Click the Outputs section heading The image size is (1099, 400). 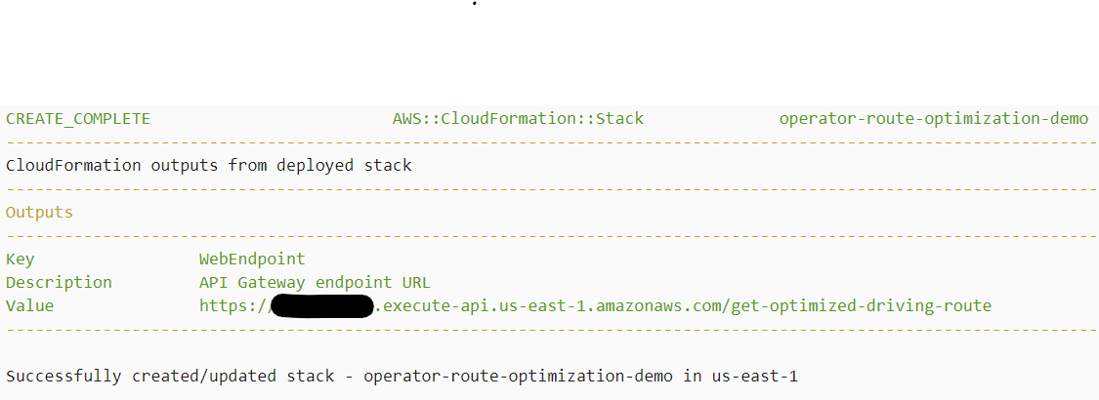pos(39,212)
